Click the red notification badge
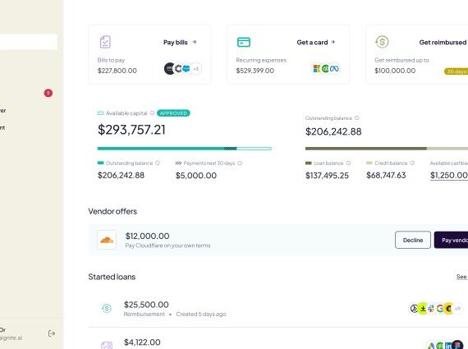Image resolution: width=468 pixels, height=349 pixels. click(48, 93)
